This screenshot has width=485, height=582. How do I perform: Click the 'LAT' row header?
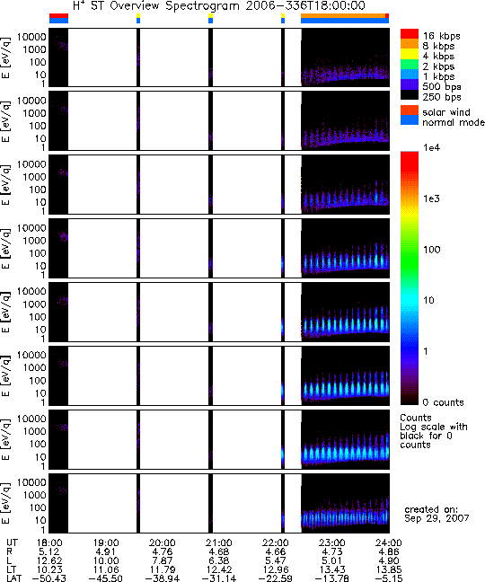pos(14,578)
